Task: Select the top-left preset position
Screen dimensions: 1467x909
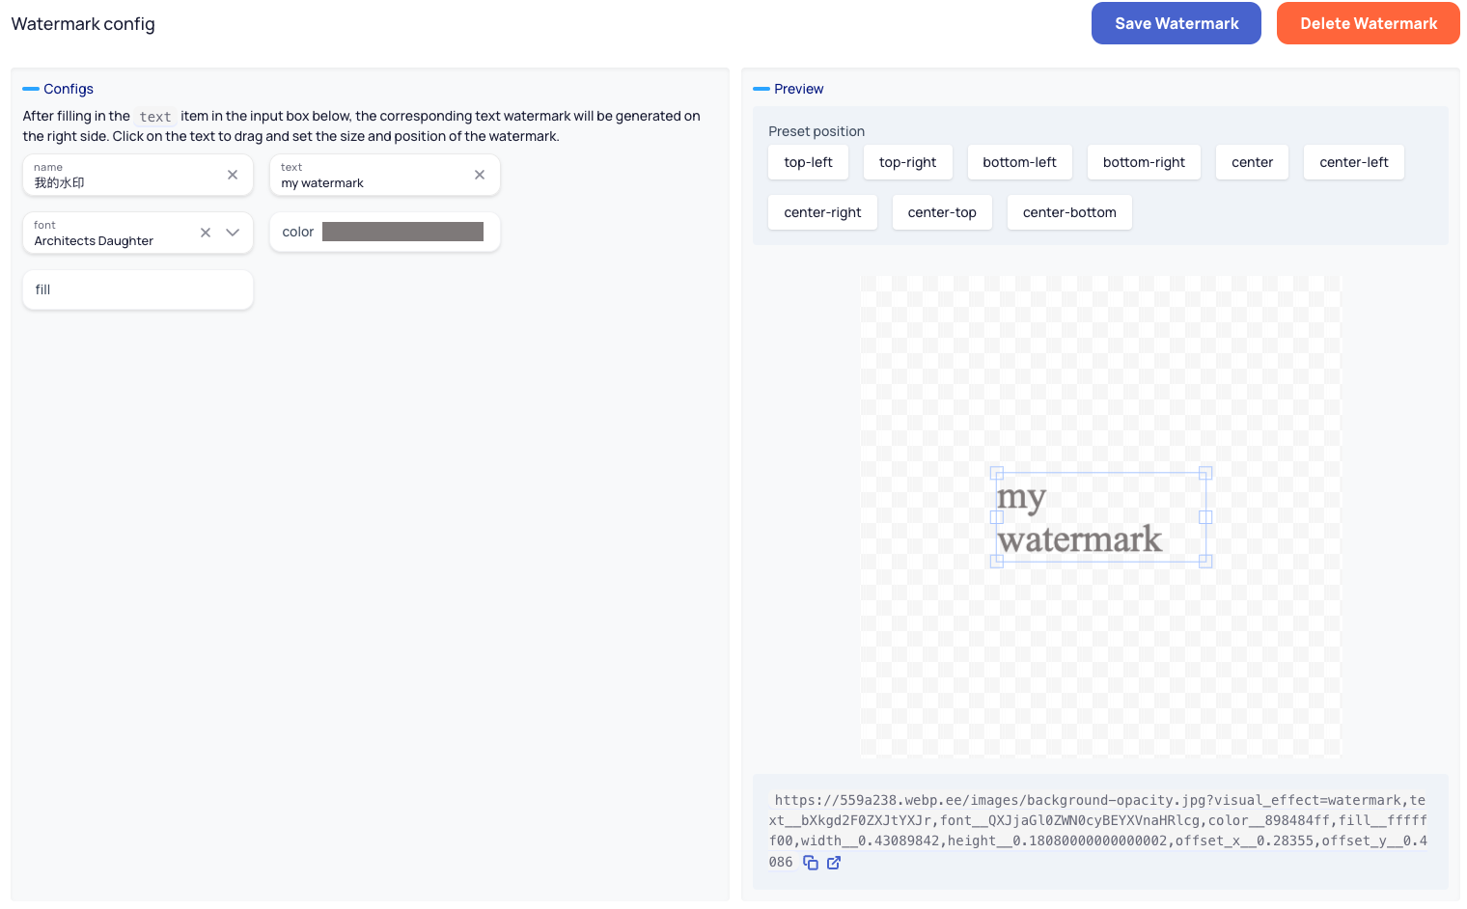Action: pos(808,162)
